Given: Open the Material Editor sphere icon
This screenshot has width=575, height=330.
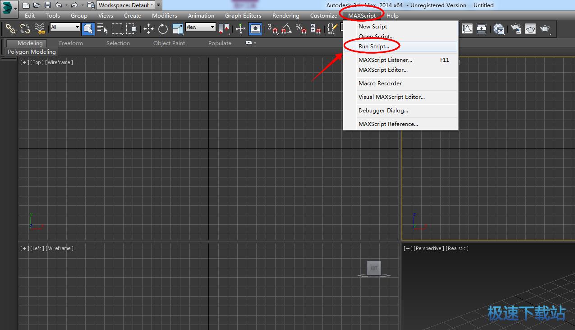Looking at the screenshot, I should 499,29.
